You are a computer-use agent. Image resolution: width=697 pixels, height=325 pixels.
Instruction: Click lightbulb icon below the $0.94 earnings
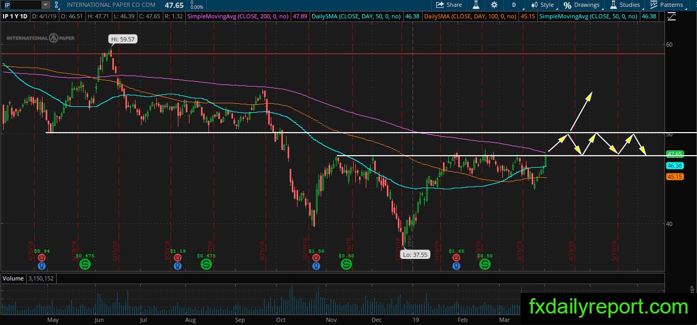(42, 266)
